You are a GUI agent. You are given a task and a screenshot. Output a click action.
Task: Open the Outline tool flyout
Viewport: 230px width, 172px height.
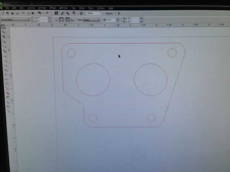click(8, 102)
